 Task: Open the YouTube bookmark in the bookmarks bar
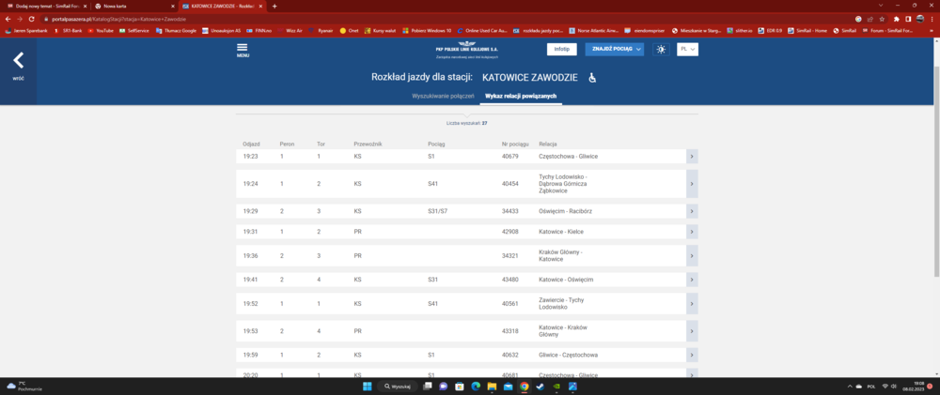coord(101,31)
